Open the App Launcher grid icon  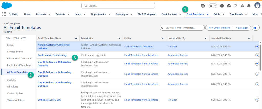4,14
